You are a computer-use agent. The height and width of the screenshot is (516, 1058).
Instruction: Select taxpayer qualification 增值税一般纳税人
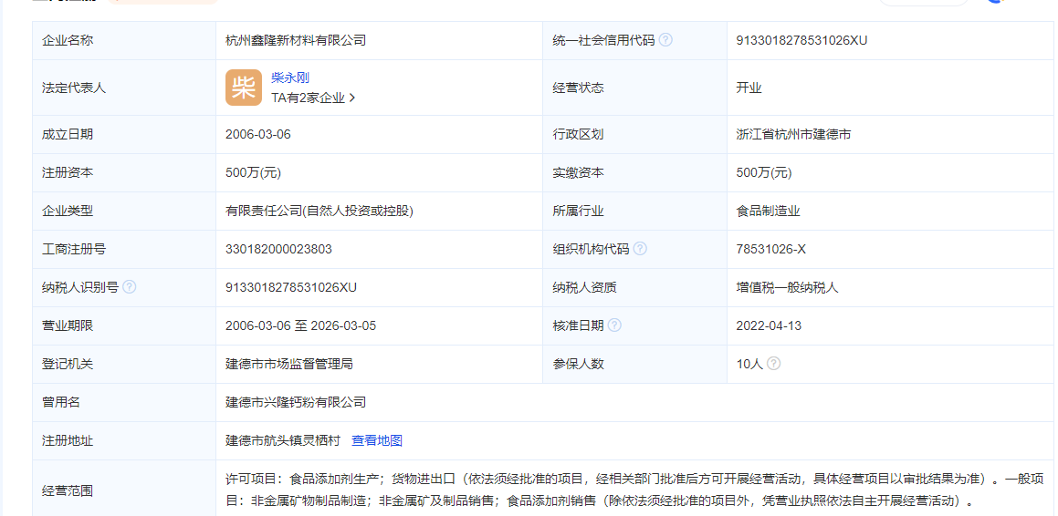tap(787, 288)
